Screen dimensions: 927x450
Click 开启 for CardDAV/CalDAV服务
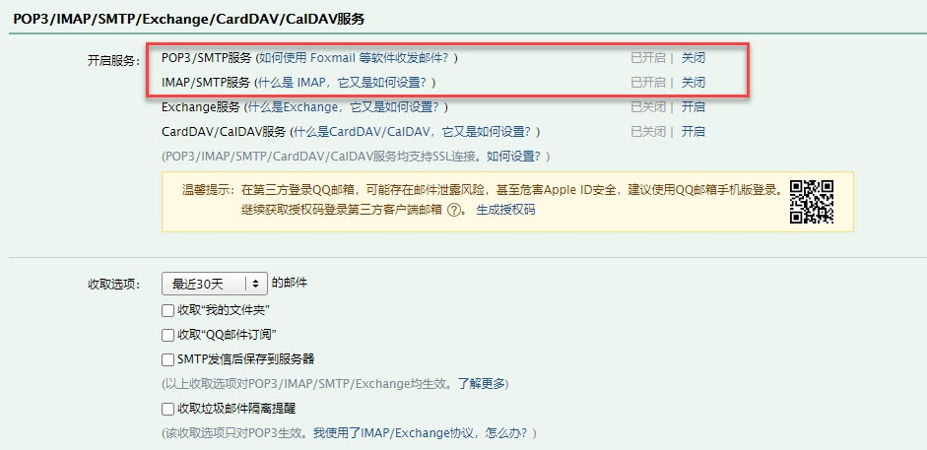coord(694,131)
